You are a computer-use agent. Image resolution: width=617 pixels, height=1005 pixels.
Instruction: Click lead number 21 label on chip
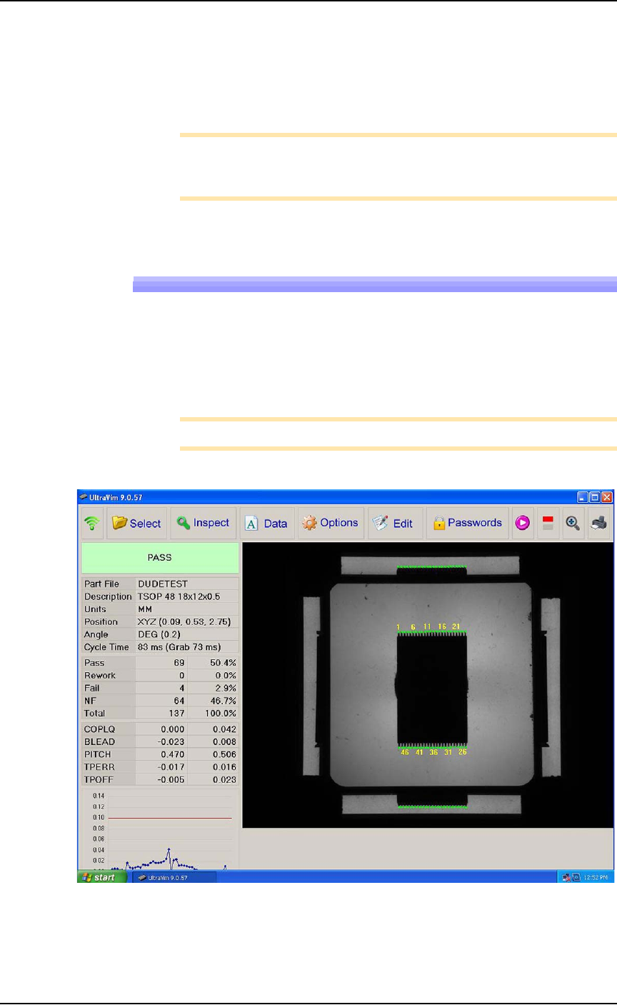pos(456,626)
